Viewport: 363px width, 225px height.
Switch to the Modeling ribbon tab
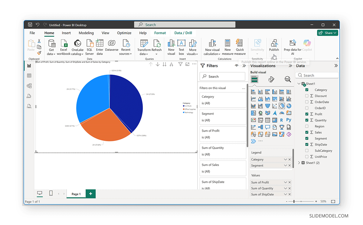[x=86, y=33]
